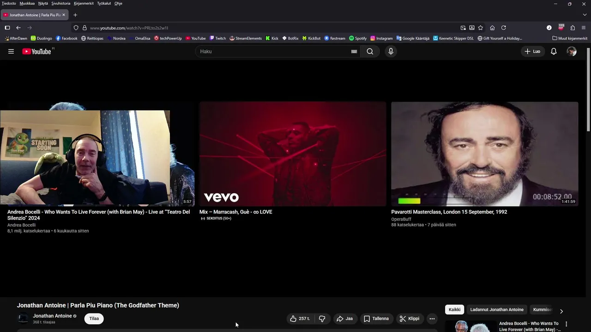Viewport: 591px width, 332px height.
Task: Open the StreamElements bookmark
Action: pos(245,38)
